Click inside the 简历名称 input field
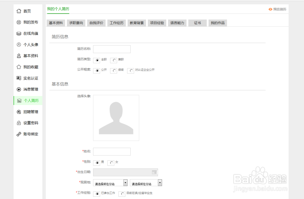304x199 pixels. coord(112,49)
